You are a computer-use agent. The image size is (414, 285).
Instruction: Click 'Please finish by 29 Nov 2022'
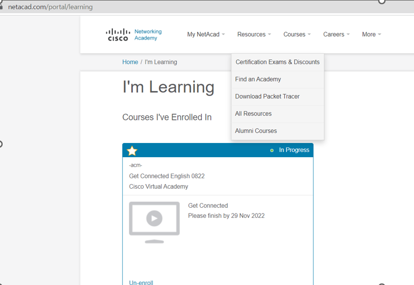pos(226,216)
